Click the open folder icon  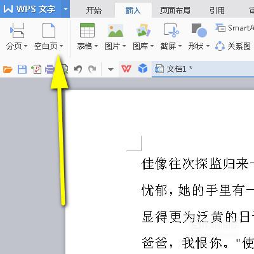pyautogui.click(x=8, y=69)
